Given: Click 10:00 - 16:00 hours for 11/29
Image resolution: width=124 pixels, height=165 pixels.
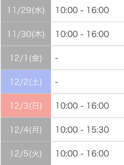Looking at the screenshot, I should (x=82, y=10).
